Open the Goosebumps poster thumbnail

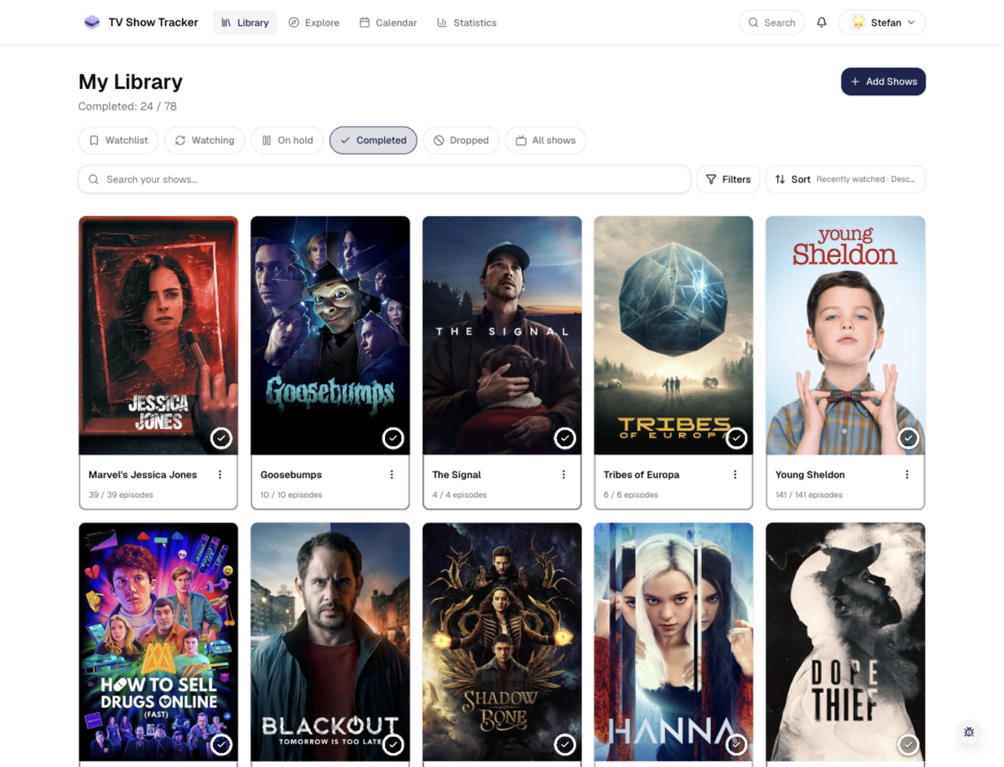pos(330,335)
